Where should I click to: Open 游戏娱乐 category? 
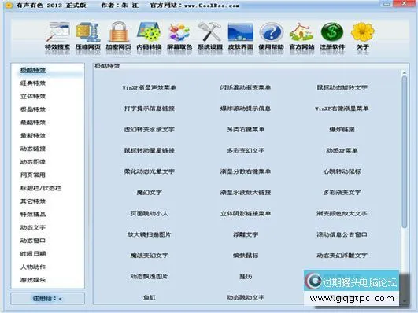tap(33, 280)
